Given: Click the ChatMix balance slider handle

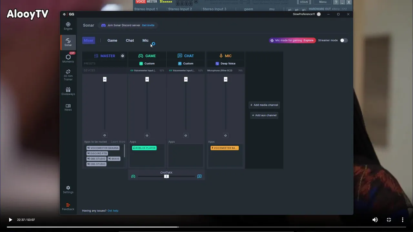Looking at the screenshot, I should point(166,176).
